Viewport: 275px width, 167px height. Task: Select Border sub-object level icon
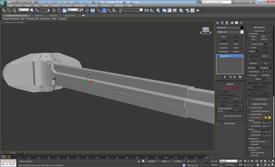coord(229,88)
